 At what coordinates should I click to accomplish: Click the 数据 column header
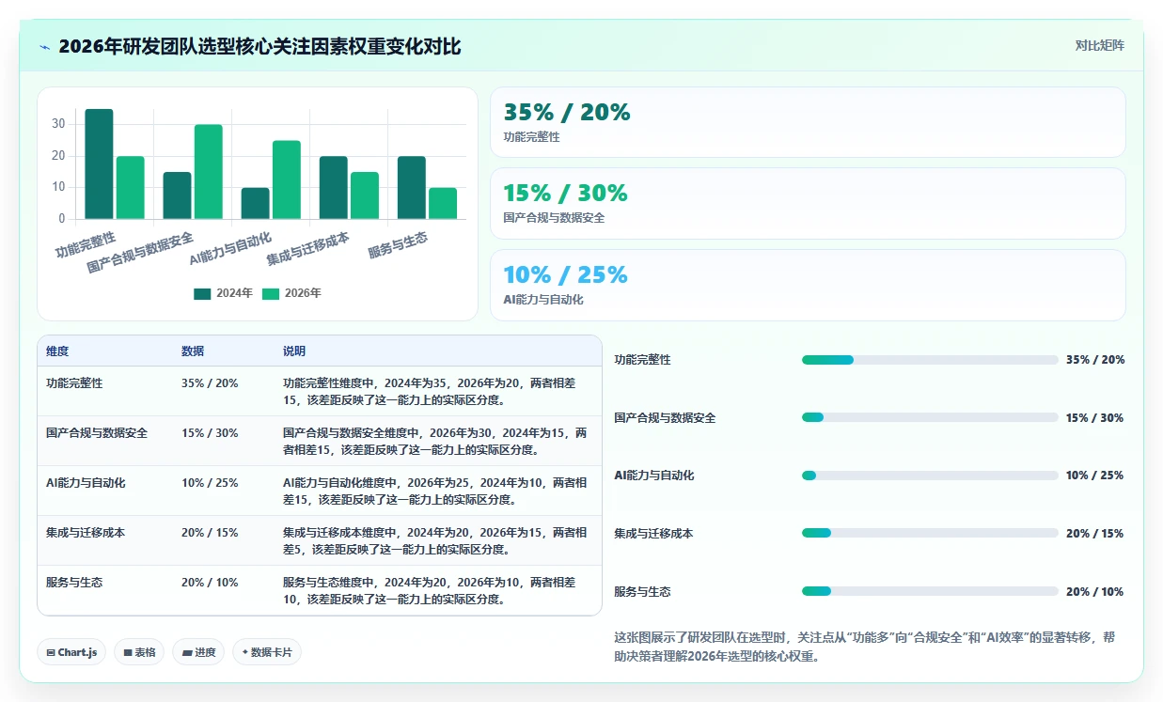193,351
